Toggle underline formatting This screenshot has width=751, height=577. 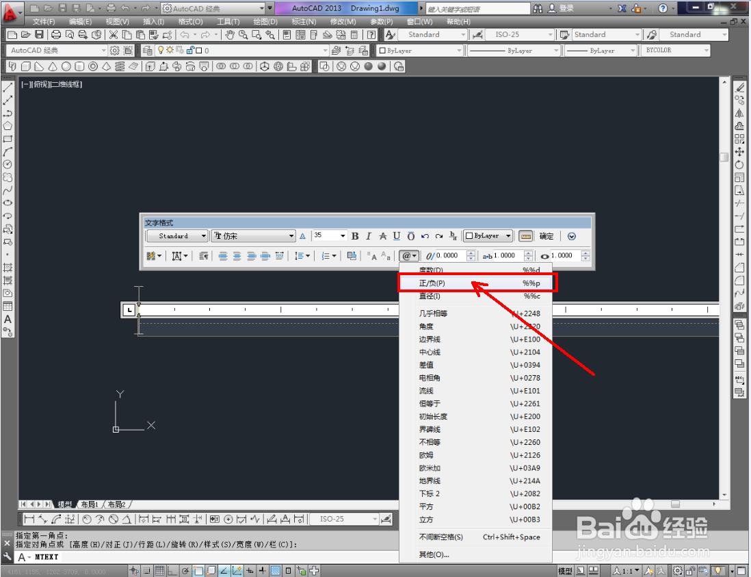[x=397, y=235]
